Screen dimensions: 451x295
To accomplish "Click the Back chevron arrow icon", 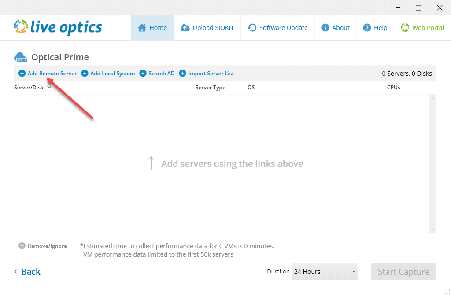I will point(15,272).
